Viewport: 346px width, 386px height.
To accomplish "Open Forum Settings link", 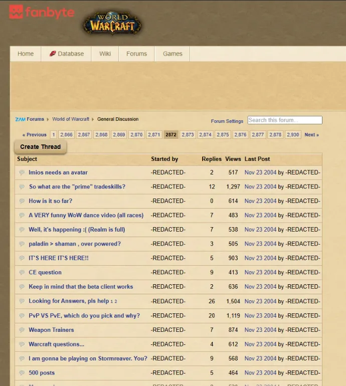I will pyautogui.click(x=227, y=121).
